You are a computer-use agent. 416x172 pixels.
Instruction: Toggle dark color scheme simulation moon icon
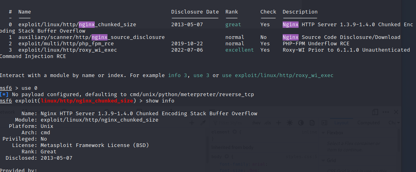click(x=301, y=123)
